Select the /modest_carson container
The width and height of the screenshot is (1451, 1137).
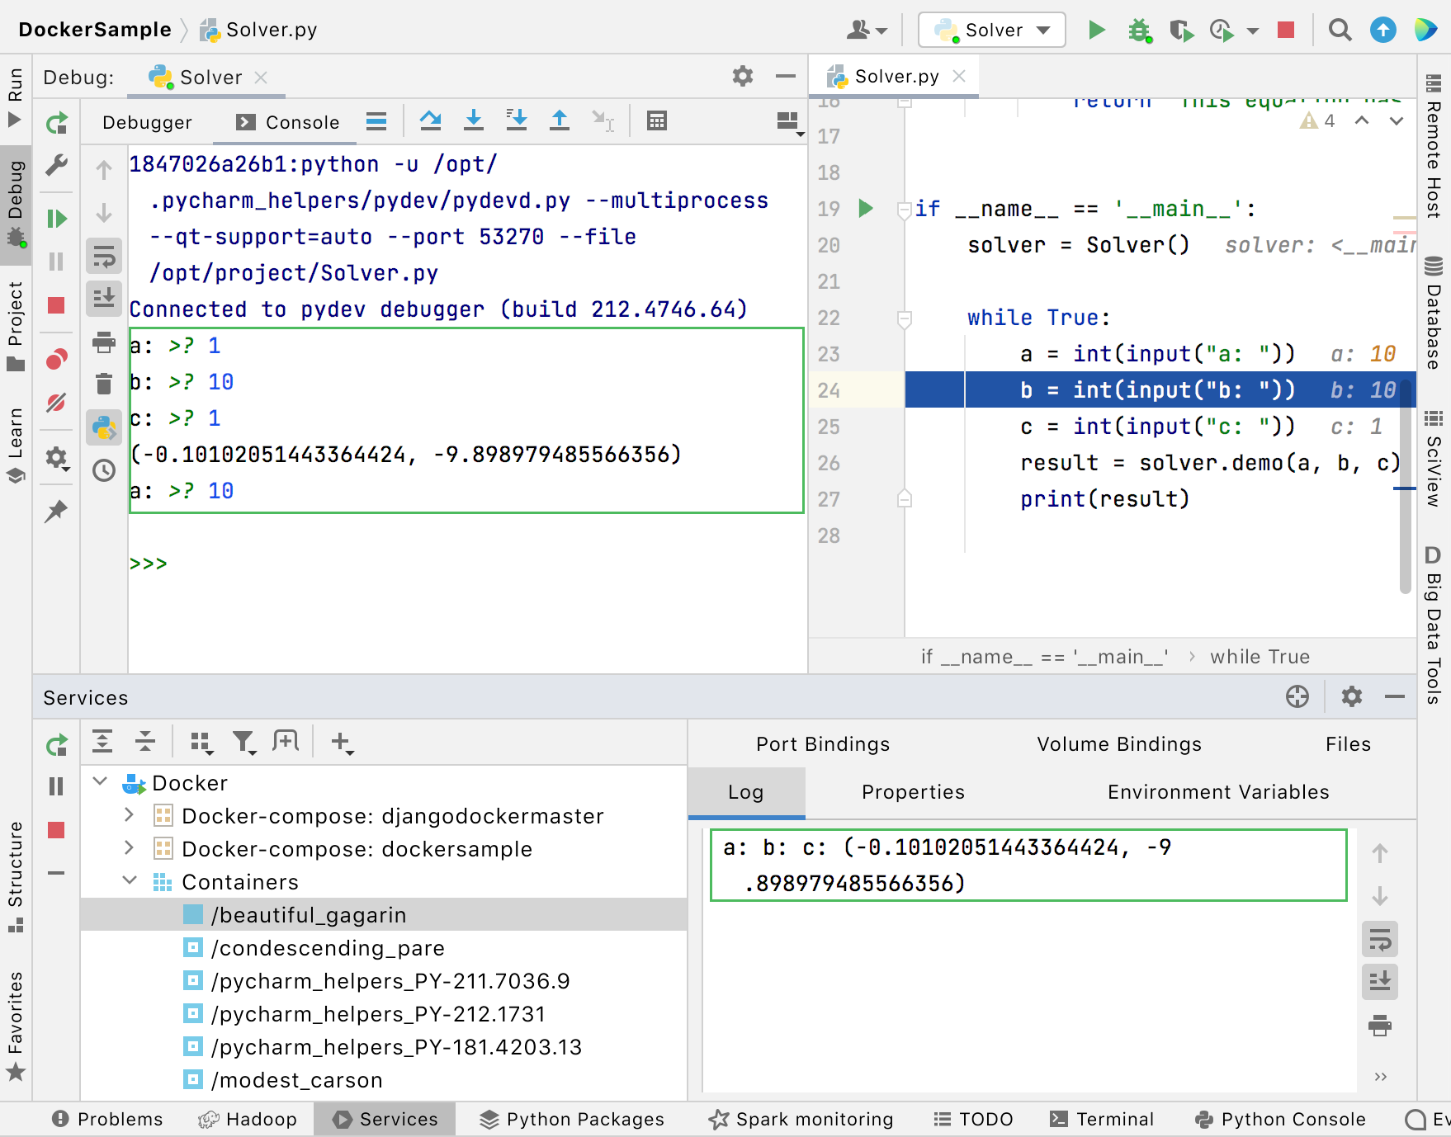(295, 1079)
